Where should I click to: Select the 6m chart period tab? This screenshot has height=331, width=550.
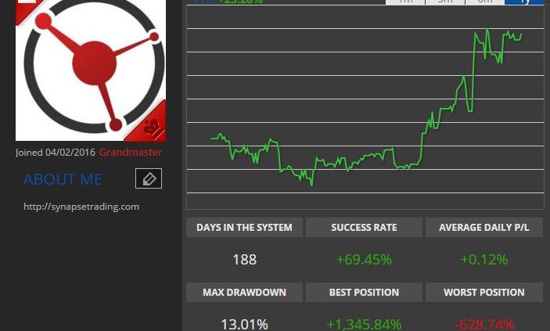pyautogui.click(x=485, y=2)
